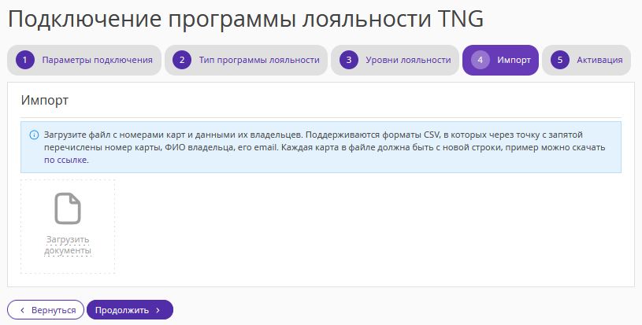
Task: Open the example file via по ссылке
Action: pos(65,160)
